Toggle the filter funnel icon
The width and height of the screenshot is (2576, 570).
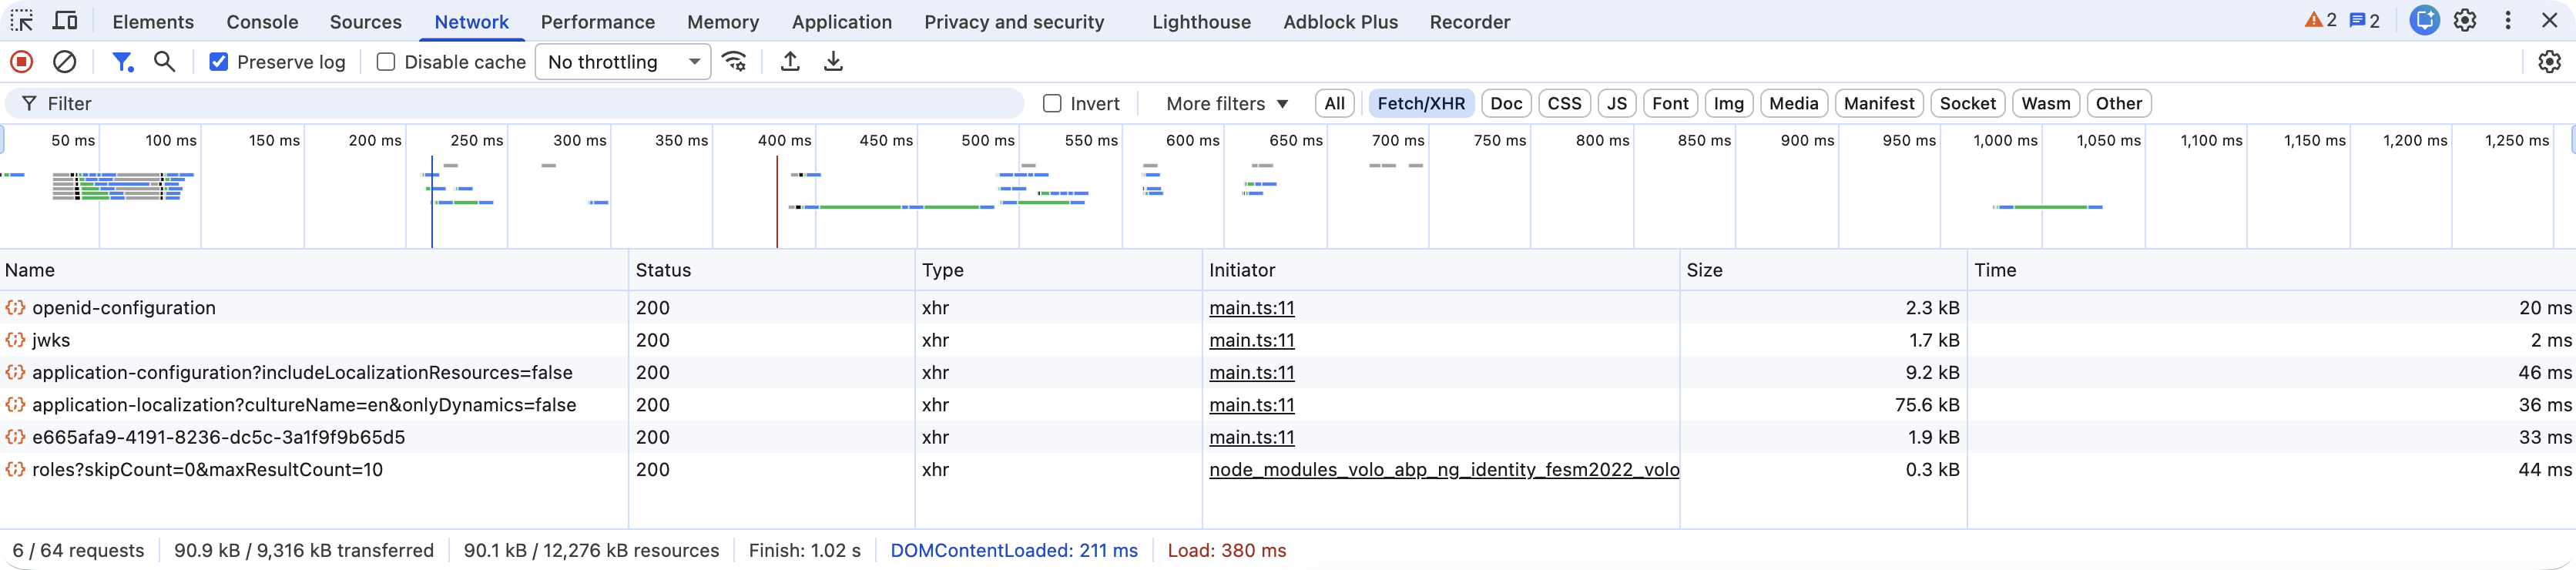pos(122,62)
